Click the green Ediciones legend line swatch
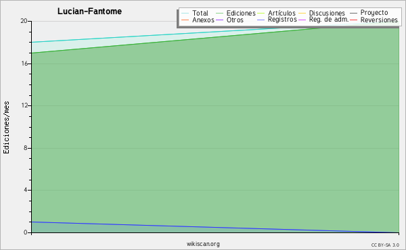 [x=219, y=14]
